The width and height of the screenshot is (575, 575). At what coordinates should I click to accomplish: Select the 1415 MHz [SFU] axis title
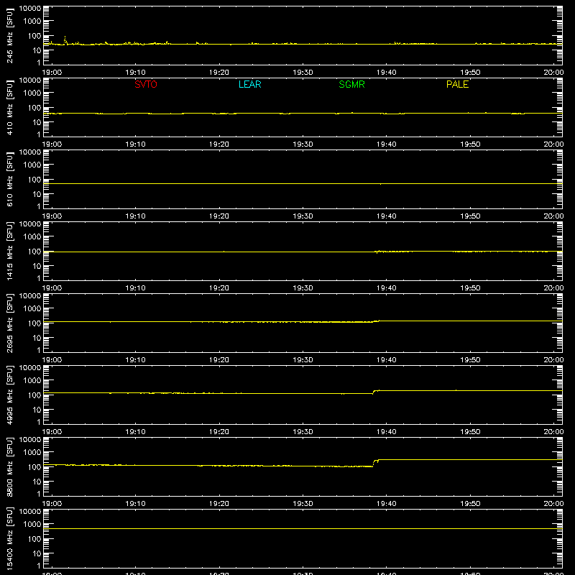point(9,251)
